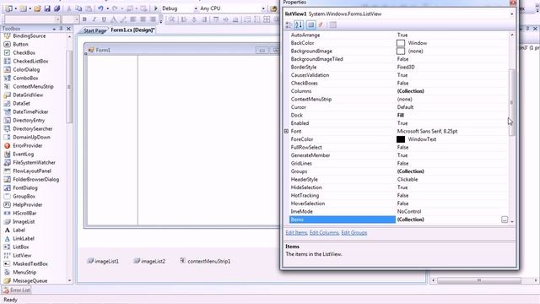Click the New Project toolbar icon
The image size is (540, 304).
coord(9,8)
